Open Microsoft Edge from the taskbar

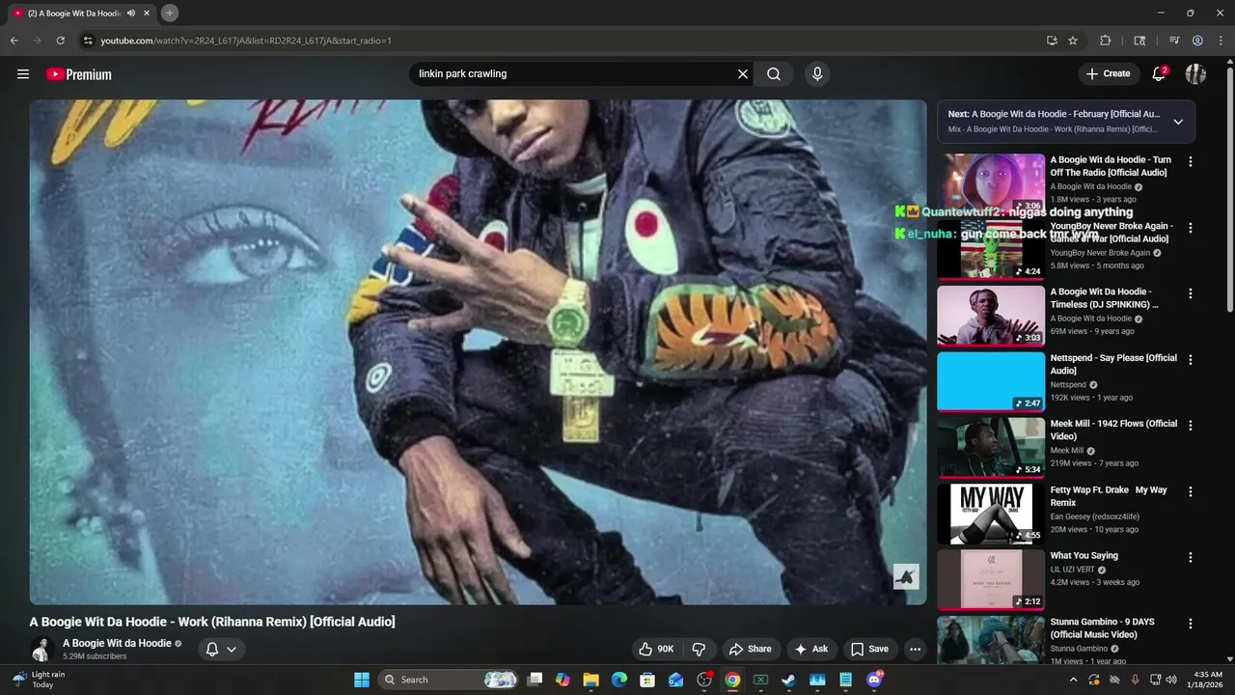(619, 680)
